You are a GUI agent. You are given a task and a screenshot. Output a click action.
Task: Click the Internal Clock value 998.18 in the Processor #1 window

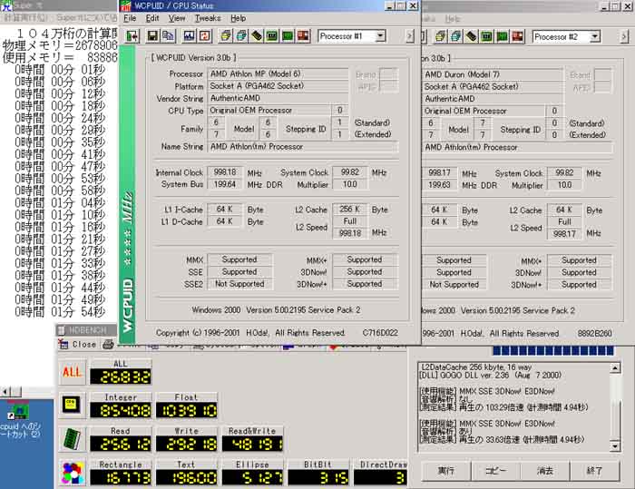(x=225, y=172)
